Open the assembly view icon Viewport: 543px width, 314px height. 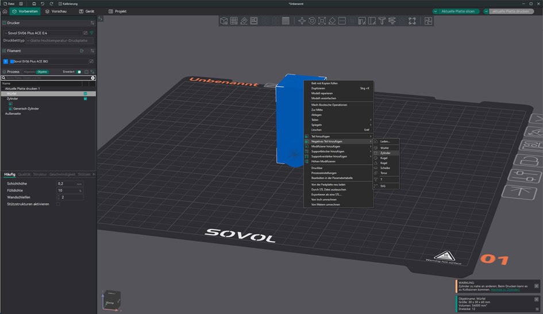428,21
